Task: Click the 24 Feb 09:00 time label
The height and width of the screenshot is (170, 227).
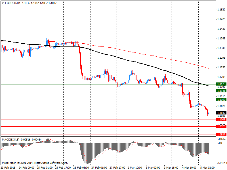Action: 27,167
